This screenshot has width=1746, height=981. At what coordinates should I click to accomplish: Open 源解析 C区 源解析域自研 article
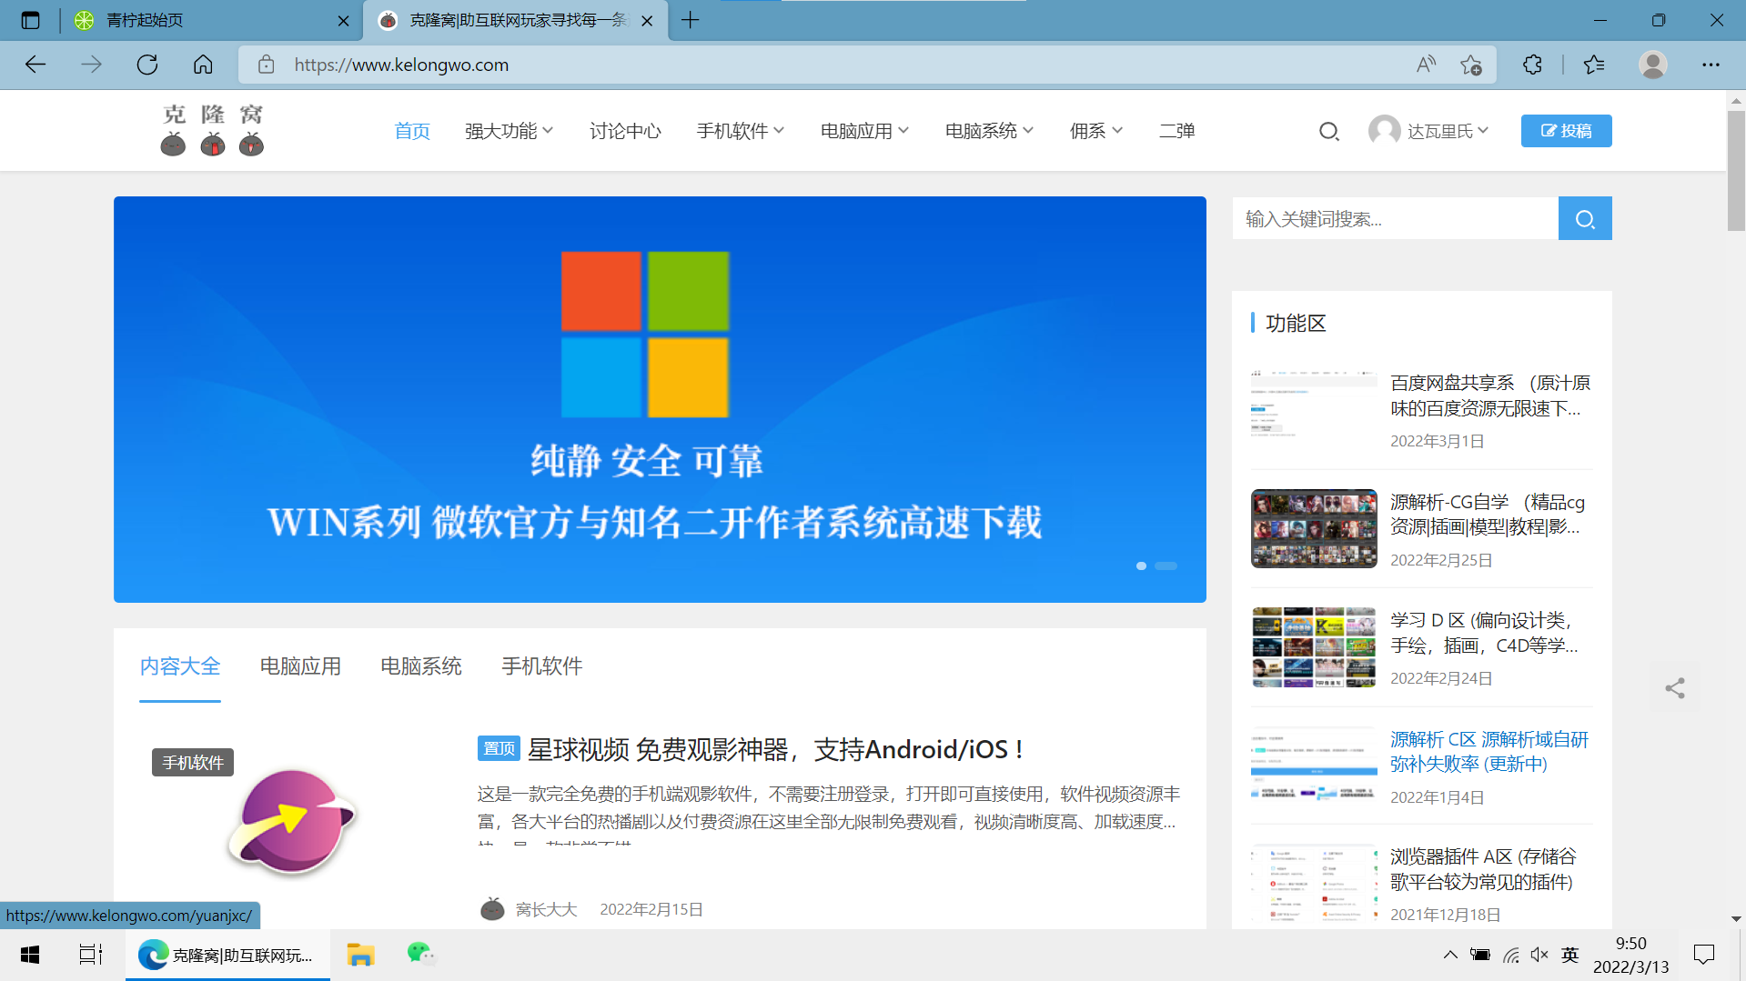point(1489,752)
